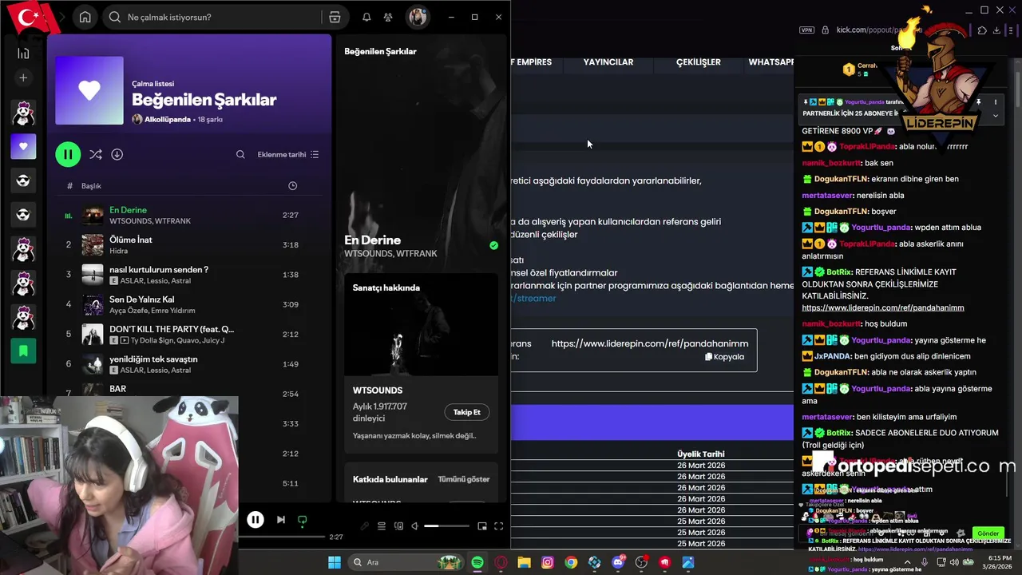Create new playlist with plus icon
This screenshot has height=575, width=1022.
coord(23,77)
